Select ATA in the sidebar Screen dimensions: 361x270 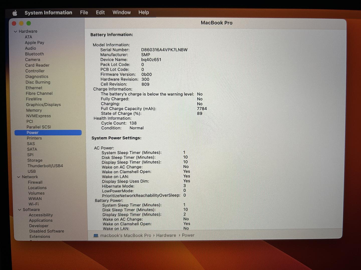(29, 37)
